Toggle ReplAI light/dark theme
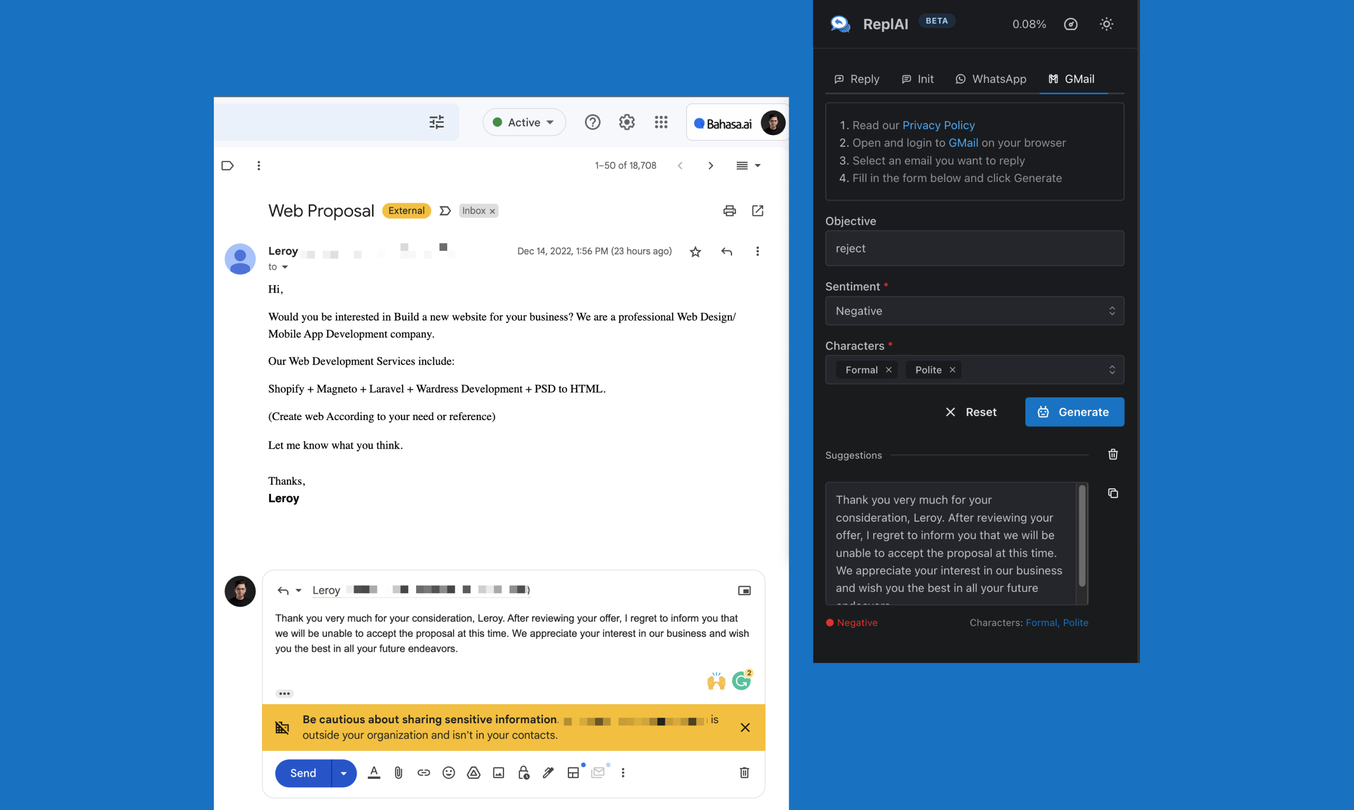The height and width of the screenshot is (810, 1354). coord(1106,24)
